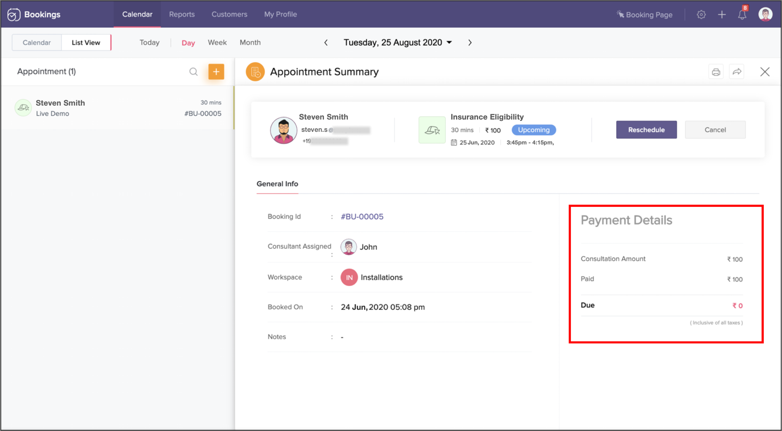Expand the date picker dropdown
Image resolution: width=782 pixels, height=431 pixels.
[x=449, y=43]
